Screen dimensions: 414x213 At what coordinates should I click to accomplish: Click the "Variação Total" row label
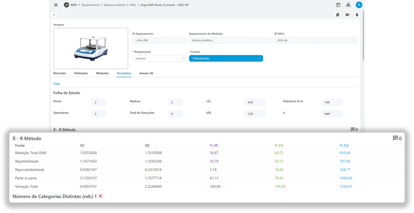pyautogui.click(x=26, y=186)
